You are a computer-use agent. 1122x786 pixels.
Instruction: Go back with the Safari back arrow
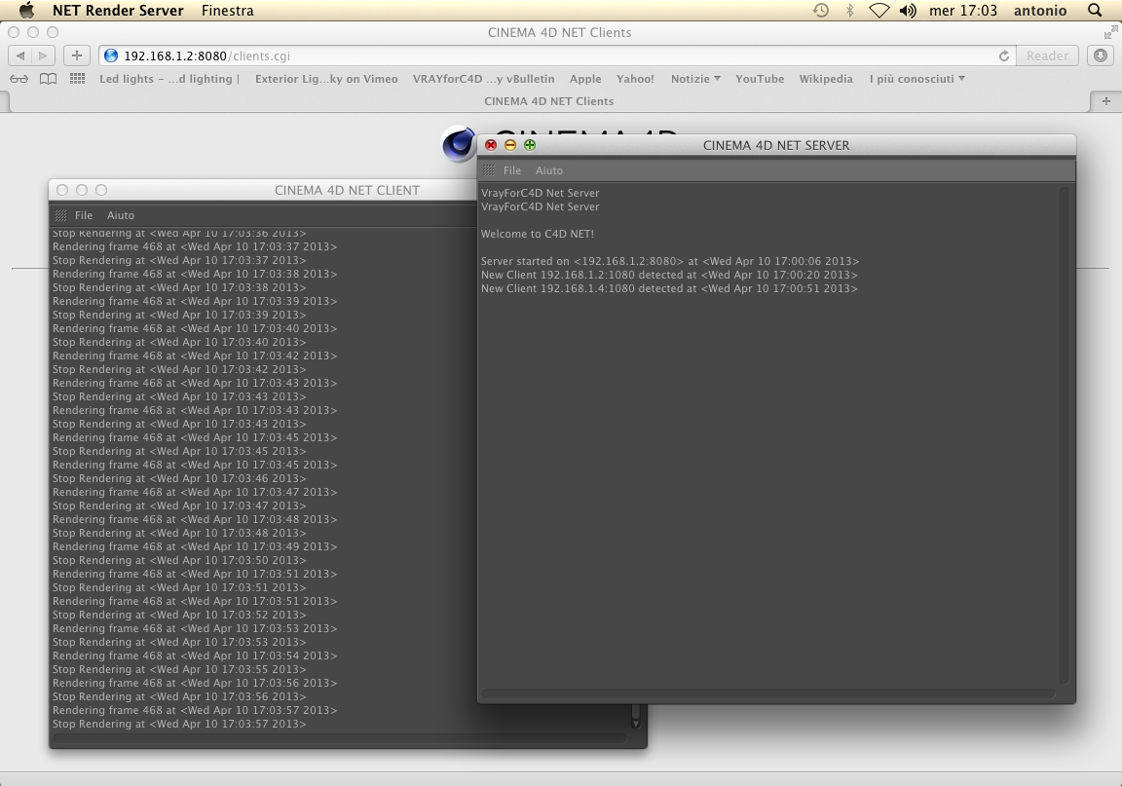coord(20,56)
